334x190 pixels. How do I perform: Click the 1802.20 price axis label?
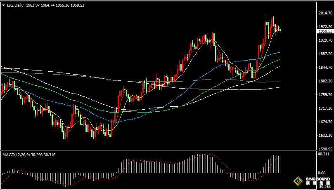[x=326, y=81]
